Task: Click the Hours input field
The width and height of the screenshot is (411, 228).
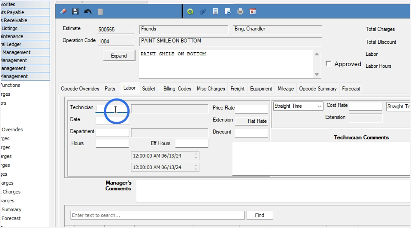Action: click(112, 143)
